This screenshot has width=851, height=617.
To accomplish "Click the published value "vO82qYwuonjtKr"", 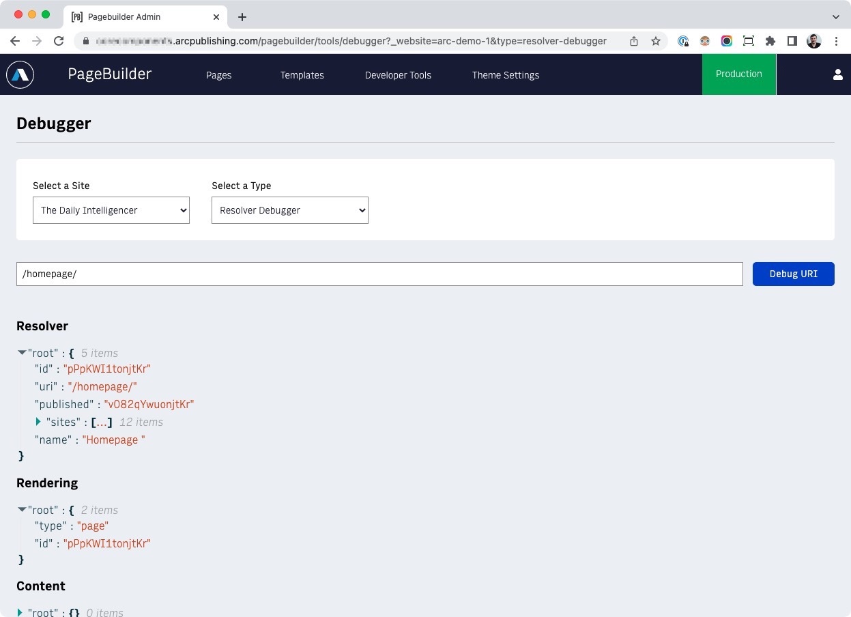I will [149, 404].
